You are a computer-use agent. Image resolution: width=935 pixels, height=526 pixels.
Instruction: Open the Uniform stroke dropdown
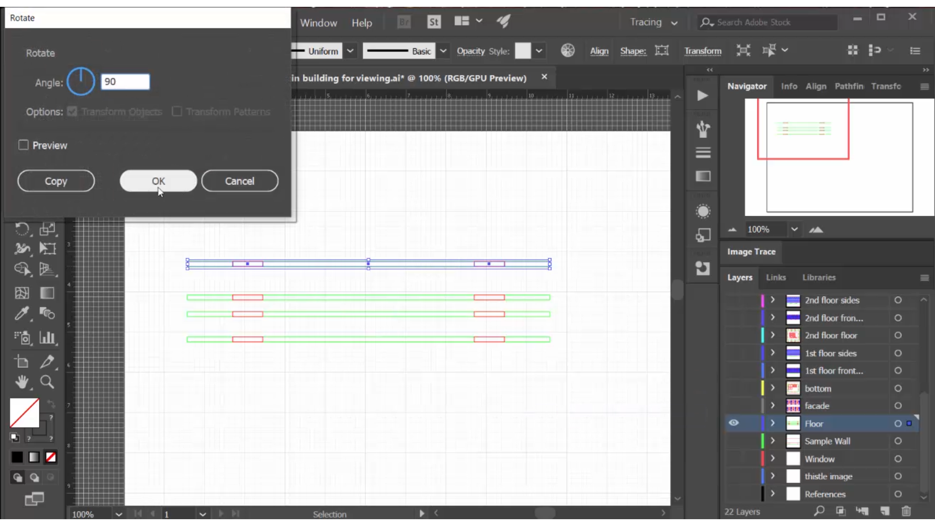(x=350, y=51)
